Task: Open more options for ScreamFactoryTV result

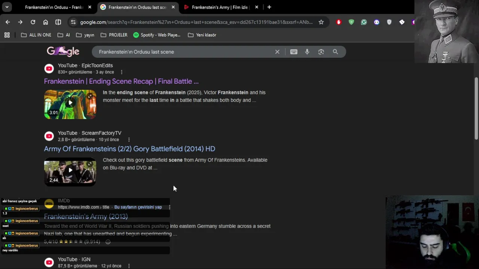Action: 129,140
